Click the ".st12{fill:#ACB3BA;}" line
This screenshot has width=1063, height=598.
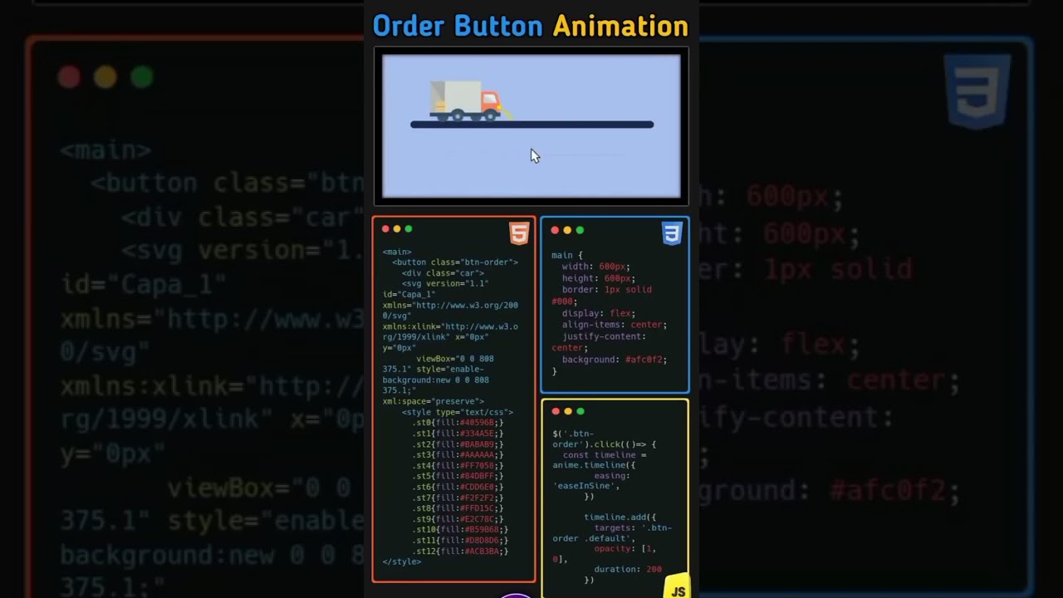(x=460, y=551)
